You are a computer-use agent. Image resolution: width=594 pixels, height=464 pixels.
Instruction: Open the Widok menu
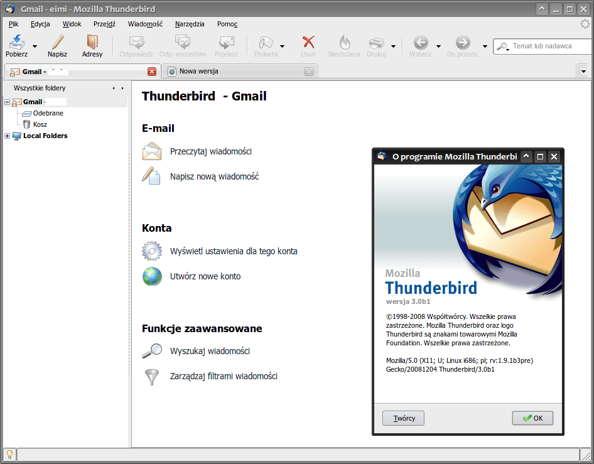click(72, 24)
